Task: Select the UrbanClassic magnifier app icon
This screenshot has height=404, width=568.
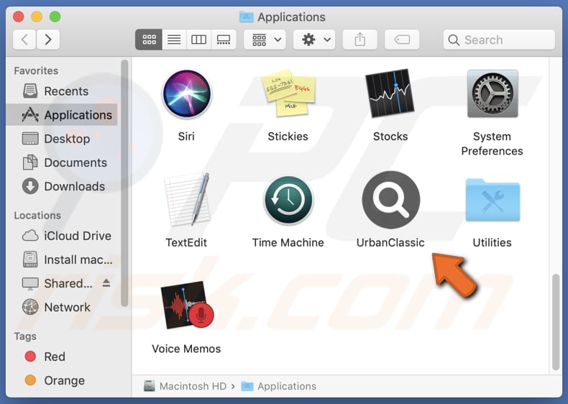Action: (390, 200)
